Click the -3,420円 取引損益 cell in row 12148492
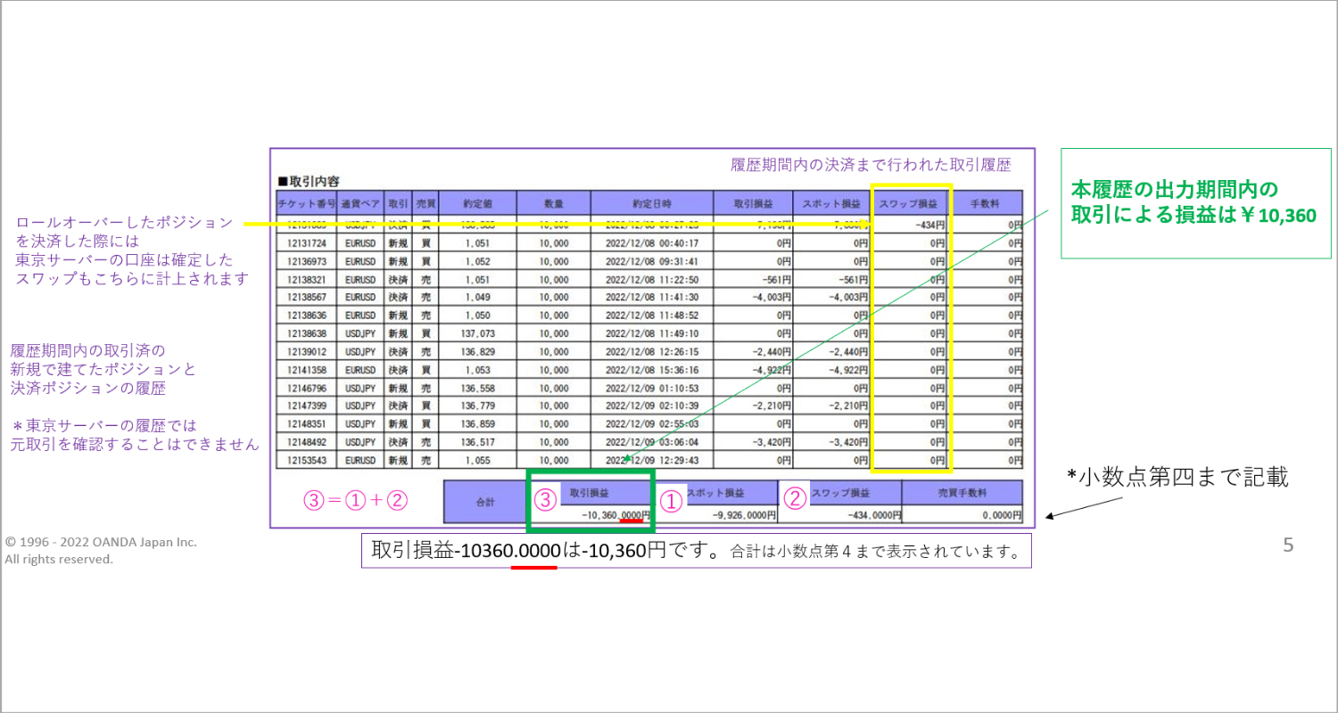Image resolution: width=1338 pixels, height=713 pixels. click(753, 441)
